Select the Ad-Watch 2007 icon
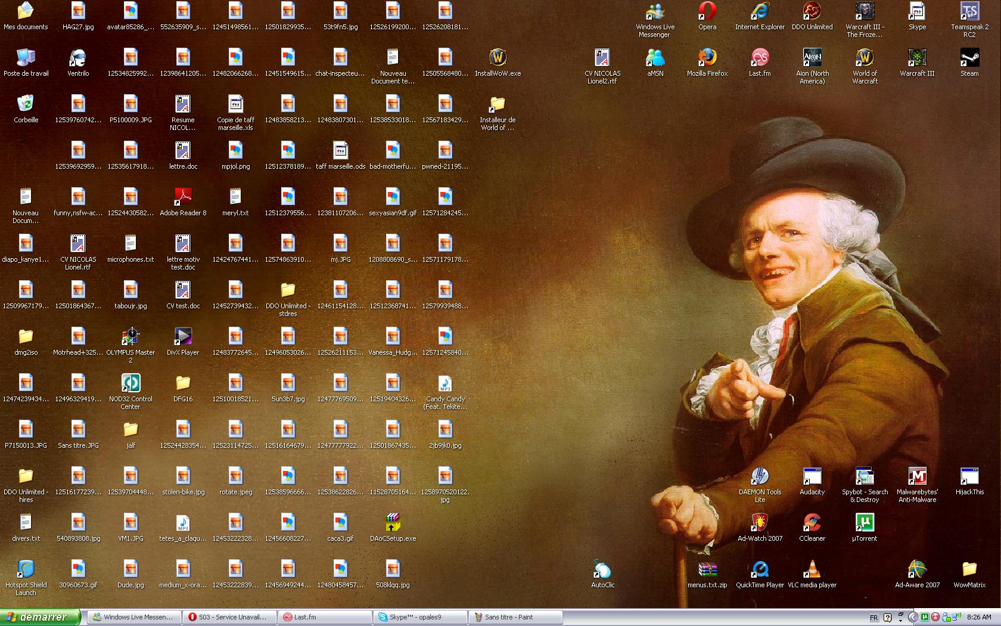The height and width of the screenshot is (626, 1001). [760, 528]
